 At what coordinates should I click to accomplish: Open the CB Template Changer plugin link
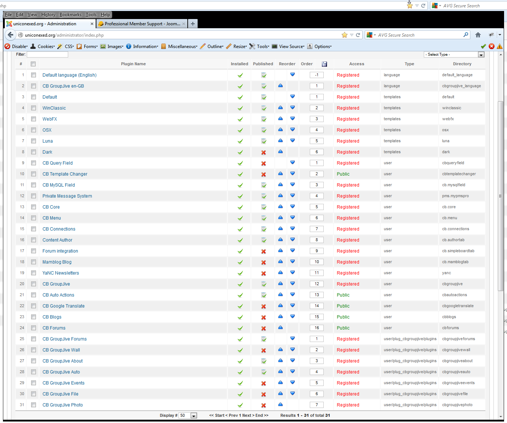pyautogui.click(x=65, y=174)
